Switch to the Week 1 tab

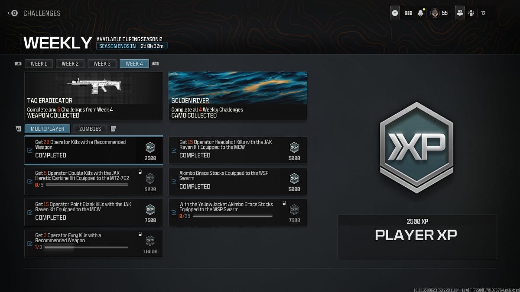(39, 64)
